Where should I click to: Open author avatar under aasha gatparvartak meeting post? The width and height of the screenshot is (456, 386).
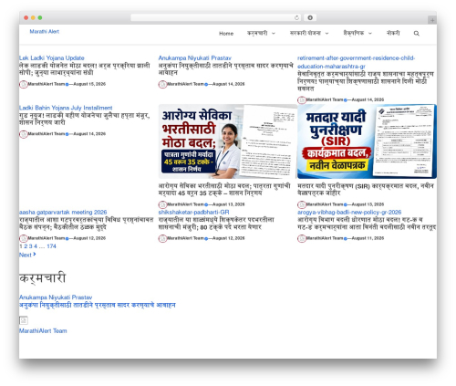tap(24, 238)
